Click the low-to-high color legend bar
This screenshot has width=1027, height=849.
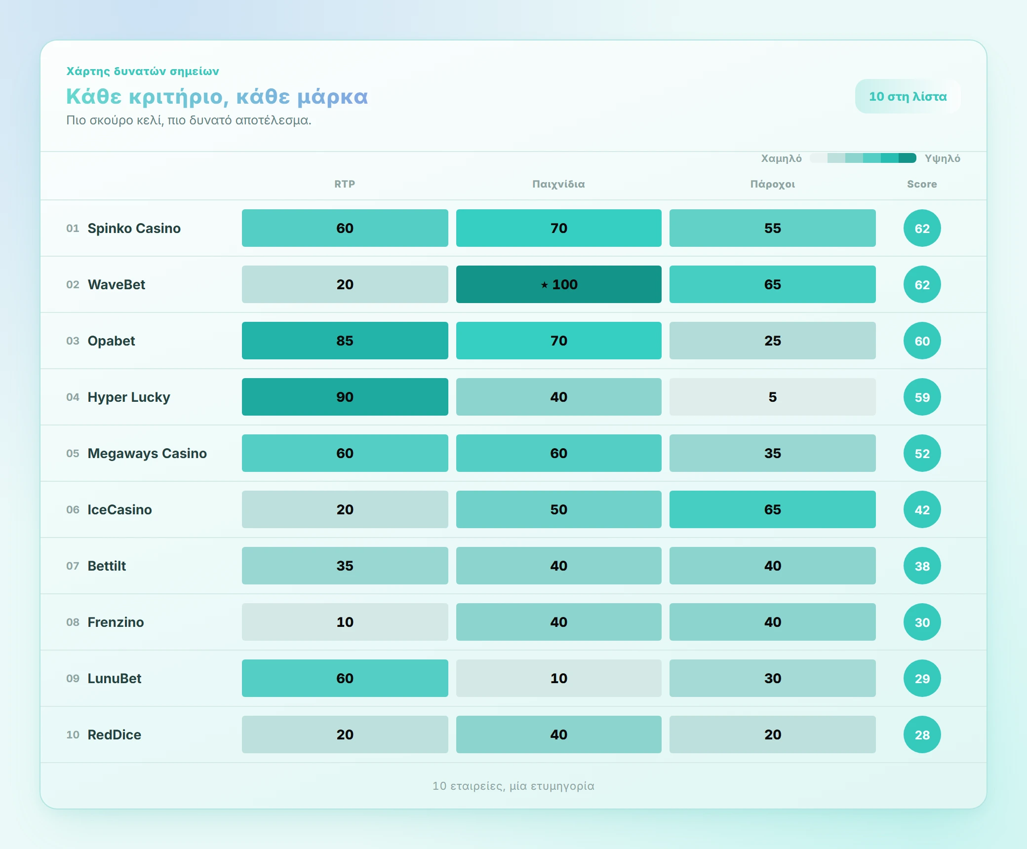pos(863,158)
